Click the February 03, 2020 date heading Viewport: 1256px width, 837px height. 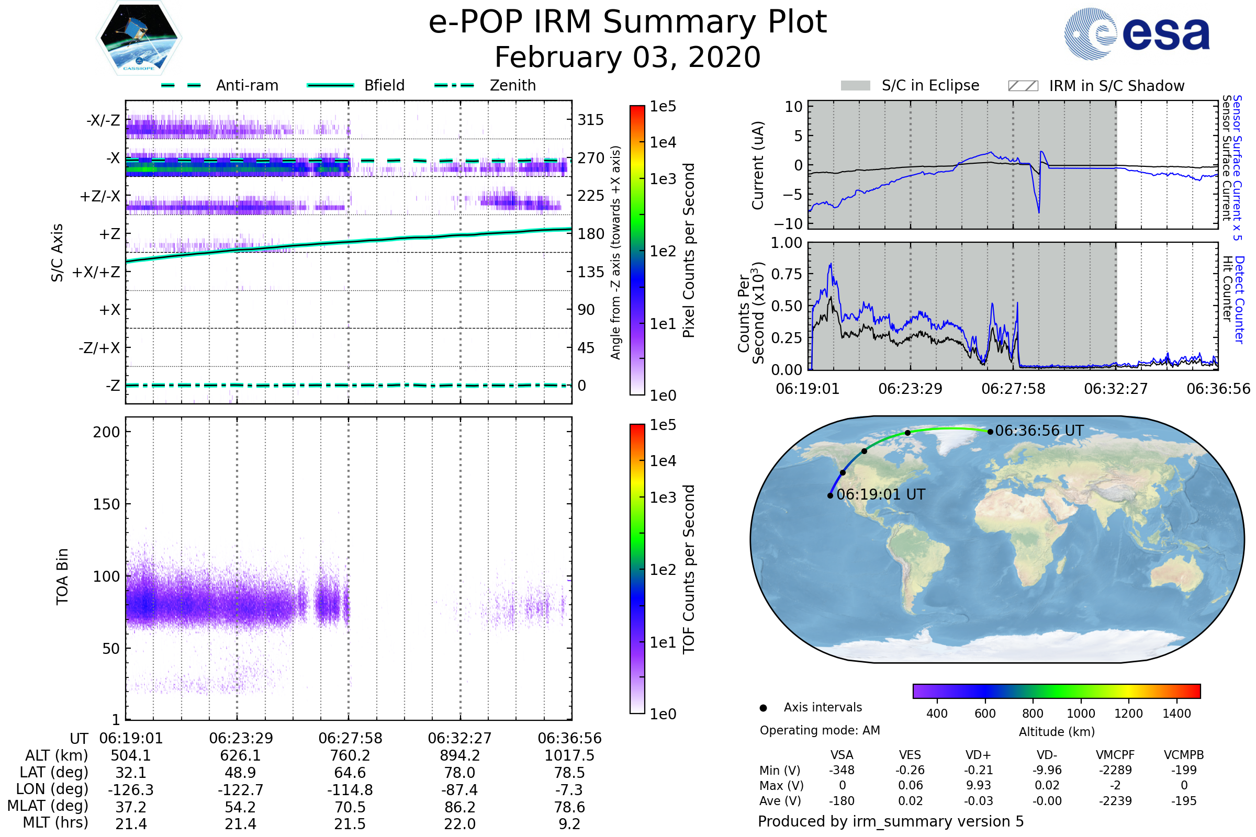click(x=627, y=58)
